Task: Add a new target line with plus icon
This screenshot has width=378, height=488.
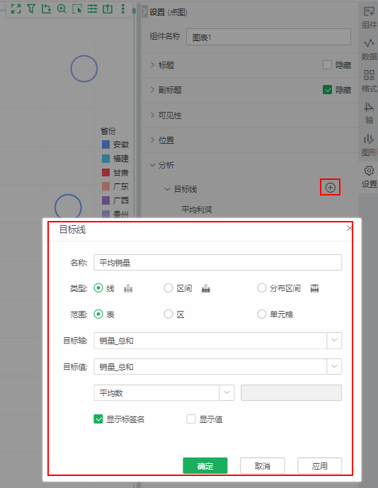Action: [330, 188]
